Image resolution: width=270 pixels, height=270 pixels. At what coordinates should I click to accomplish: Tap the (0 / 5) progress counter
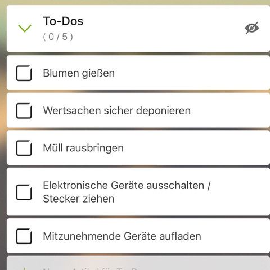[58, 37]
